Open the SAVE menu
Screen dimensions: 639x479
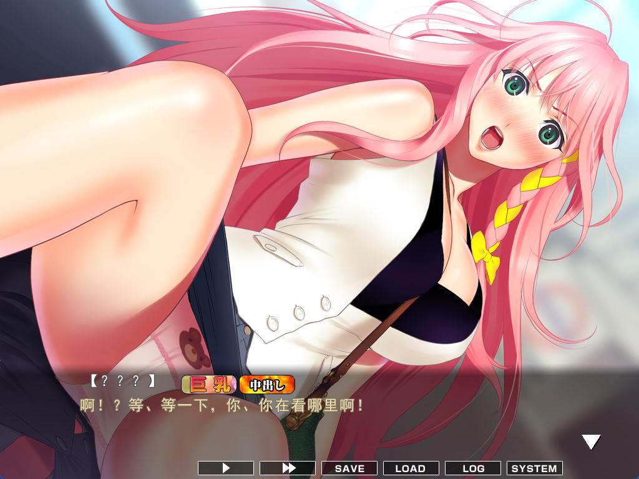(349, 468)
